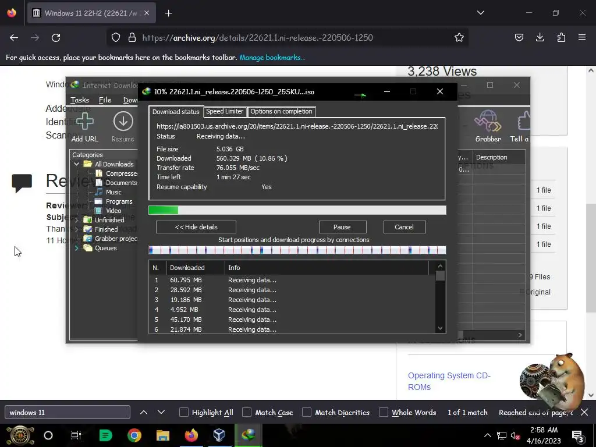Click the Resume down-arrow icon in IDM toolbar
The width and height of the screenshot is (596, 447).
click(x=123, y=122)
